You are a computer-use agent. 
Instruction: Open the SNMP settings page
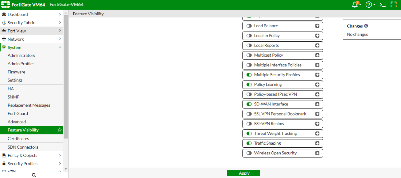(x=14, y=97)
